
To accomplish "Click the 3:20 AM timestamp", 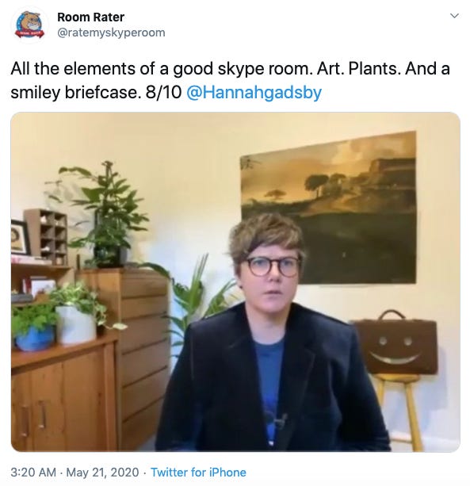I will 33,473.
